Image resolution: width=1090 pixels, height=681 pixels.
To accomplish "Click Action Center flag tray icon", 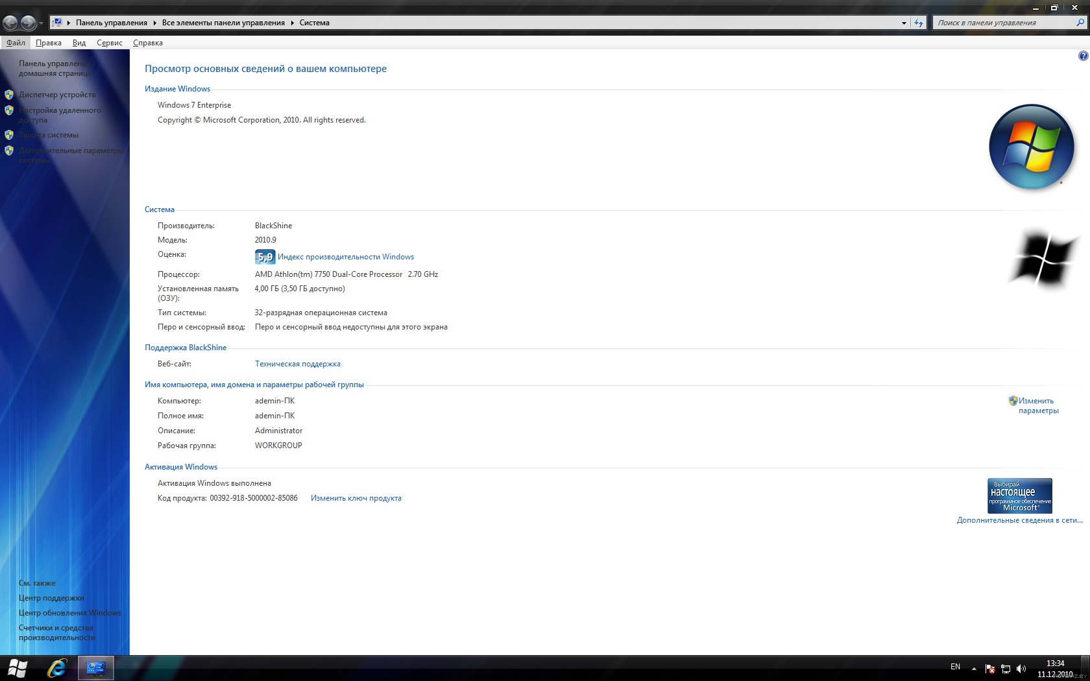I will tap(990, 669).
